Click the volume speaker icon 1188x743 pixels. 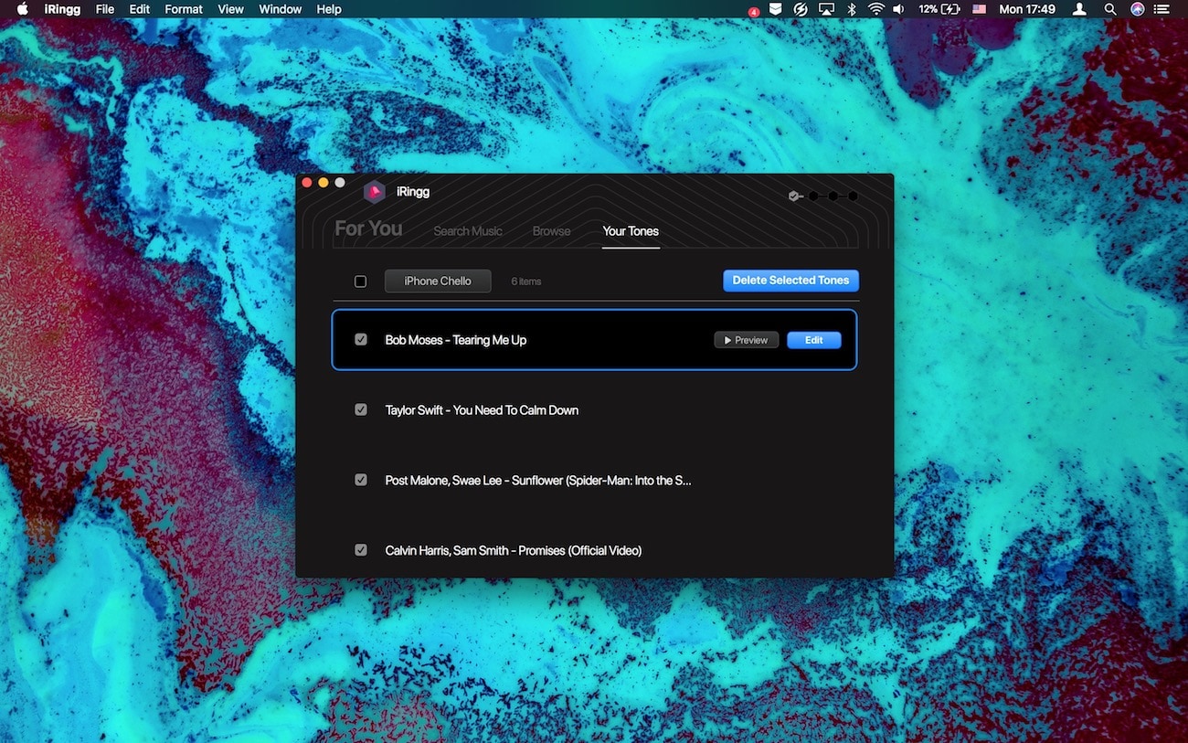[x=898, y=9]
